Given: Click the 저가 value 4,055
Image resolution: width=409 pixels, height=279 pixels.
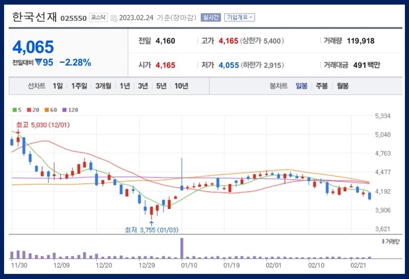Looking at the screenshot, I should [229, 65].
